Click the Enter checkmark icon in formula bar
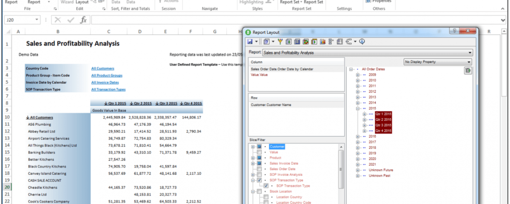The height and width of the screenshot is (204, 510). point(71,20)
